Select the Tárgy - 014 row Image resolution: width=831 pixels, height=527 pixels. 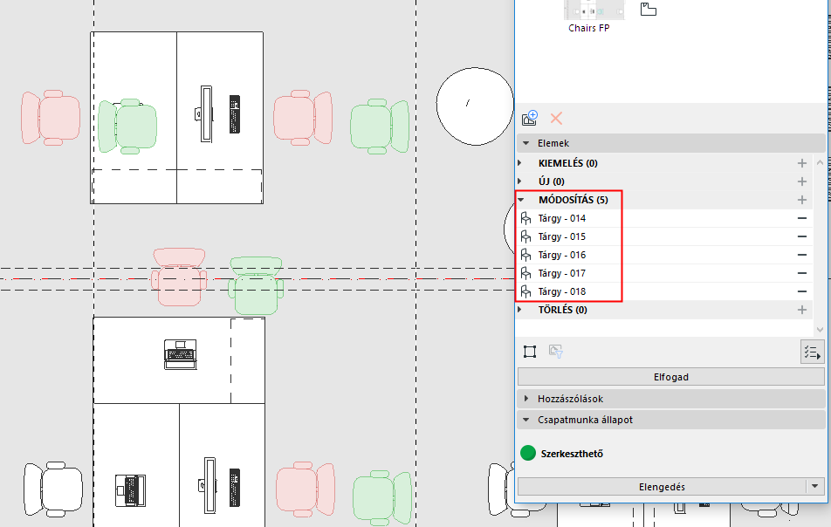[664, 218]
